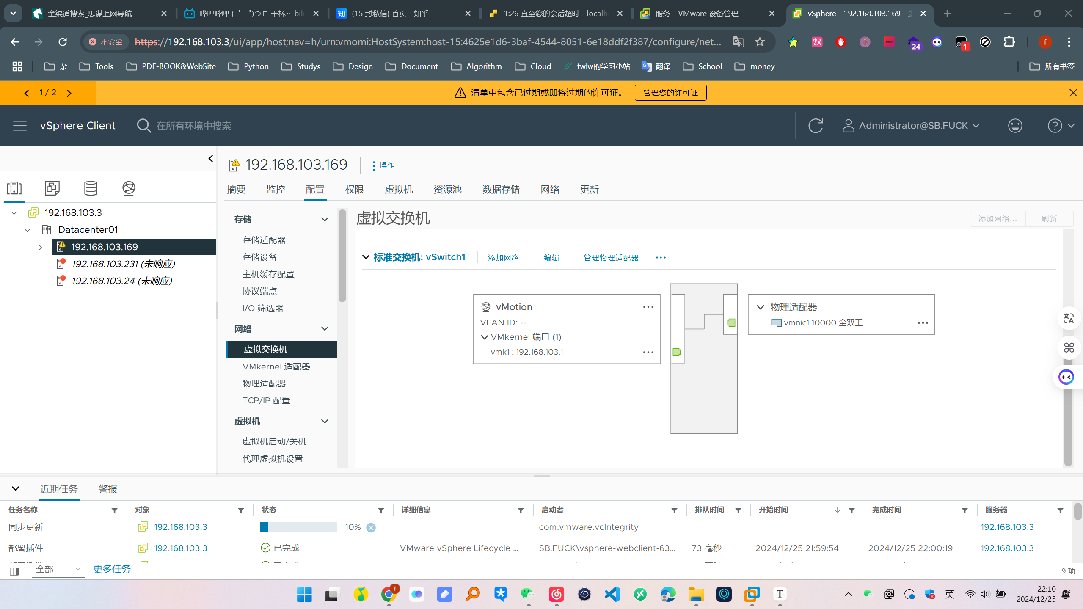The width and height of the screenshot is (1083, 609).
Task: Collapse the 虚拟机 configuration section
Action: click(325, 422)
